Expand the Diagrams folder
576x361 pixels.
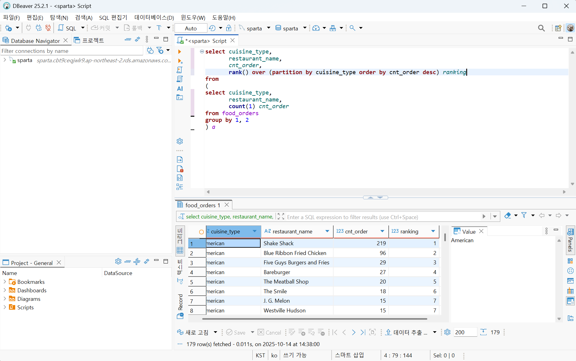pos(5,299)
